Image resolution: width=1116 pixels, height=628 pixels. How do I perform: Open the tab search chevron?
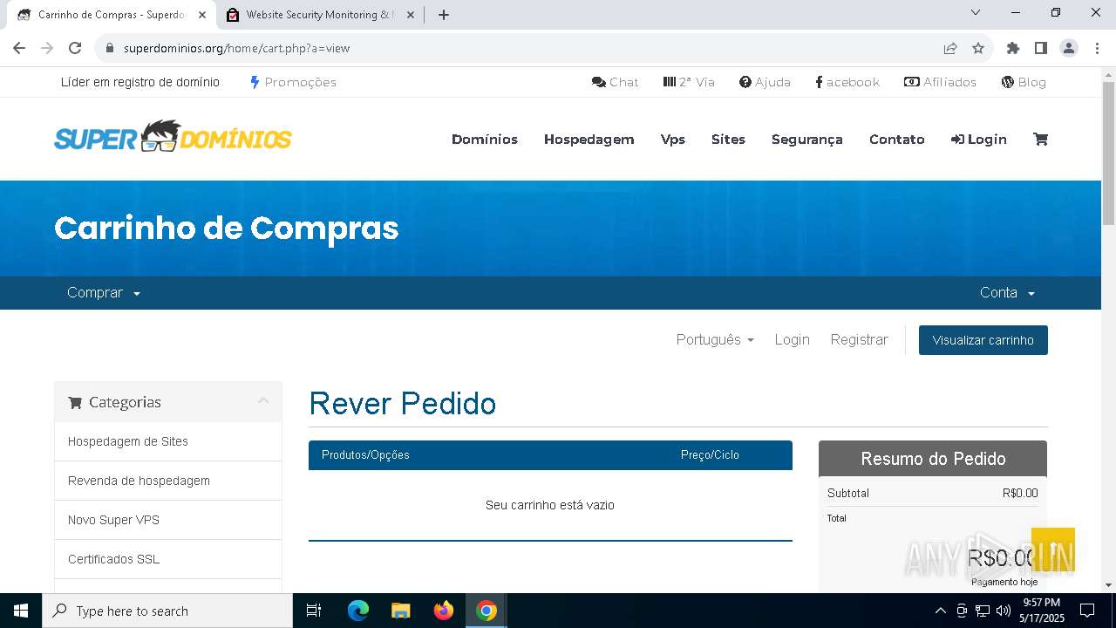[976, 12]
